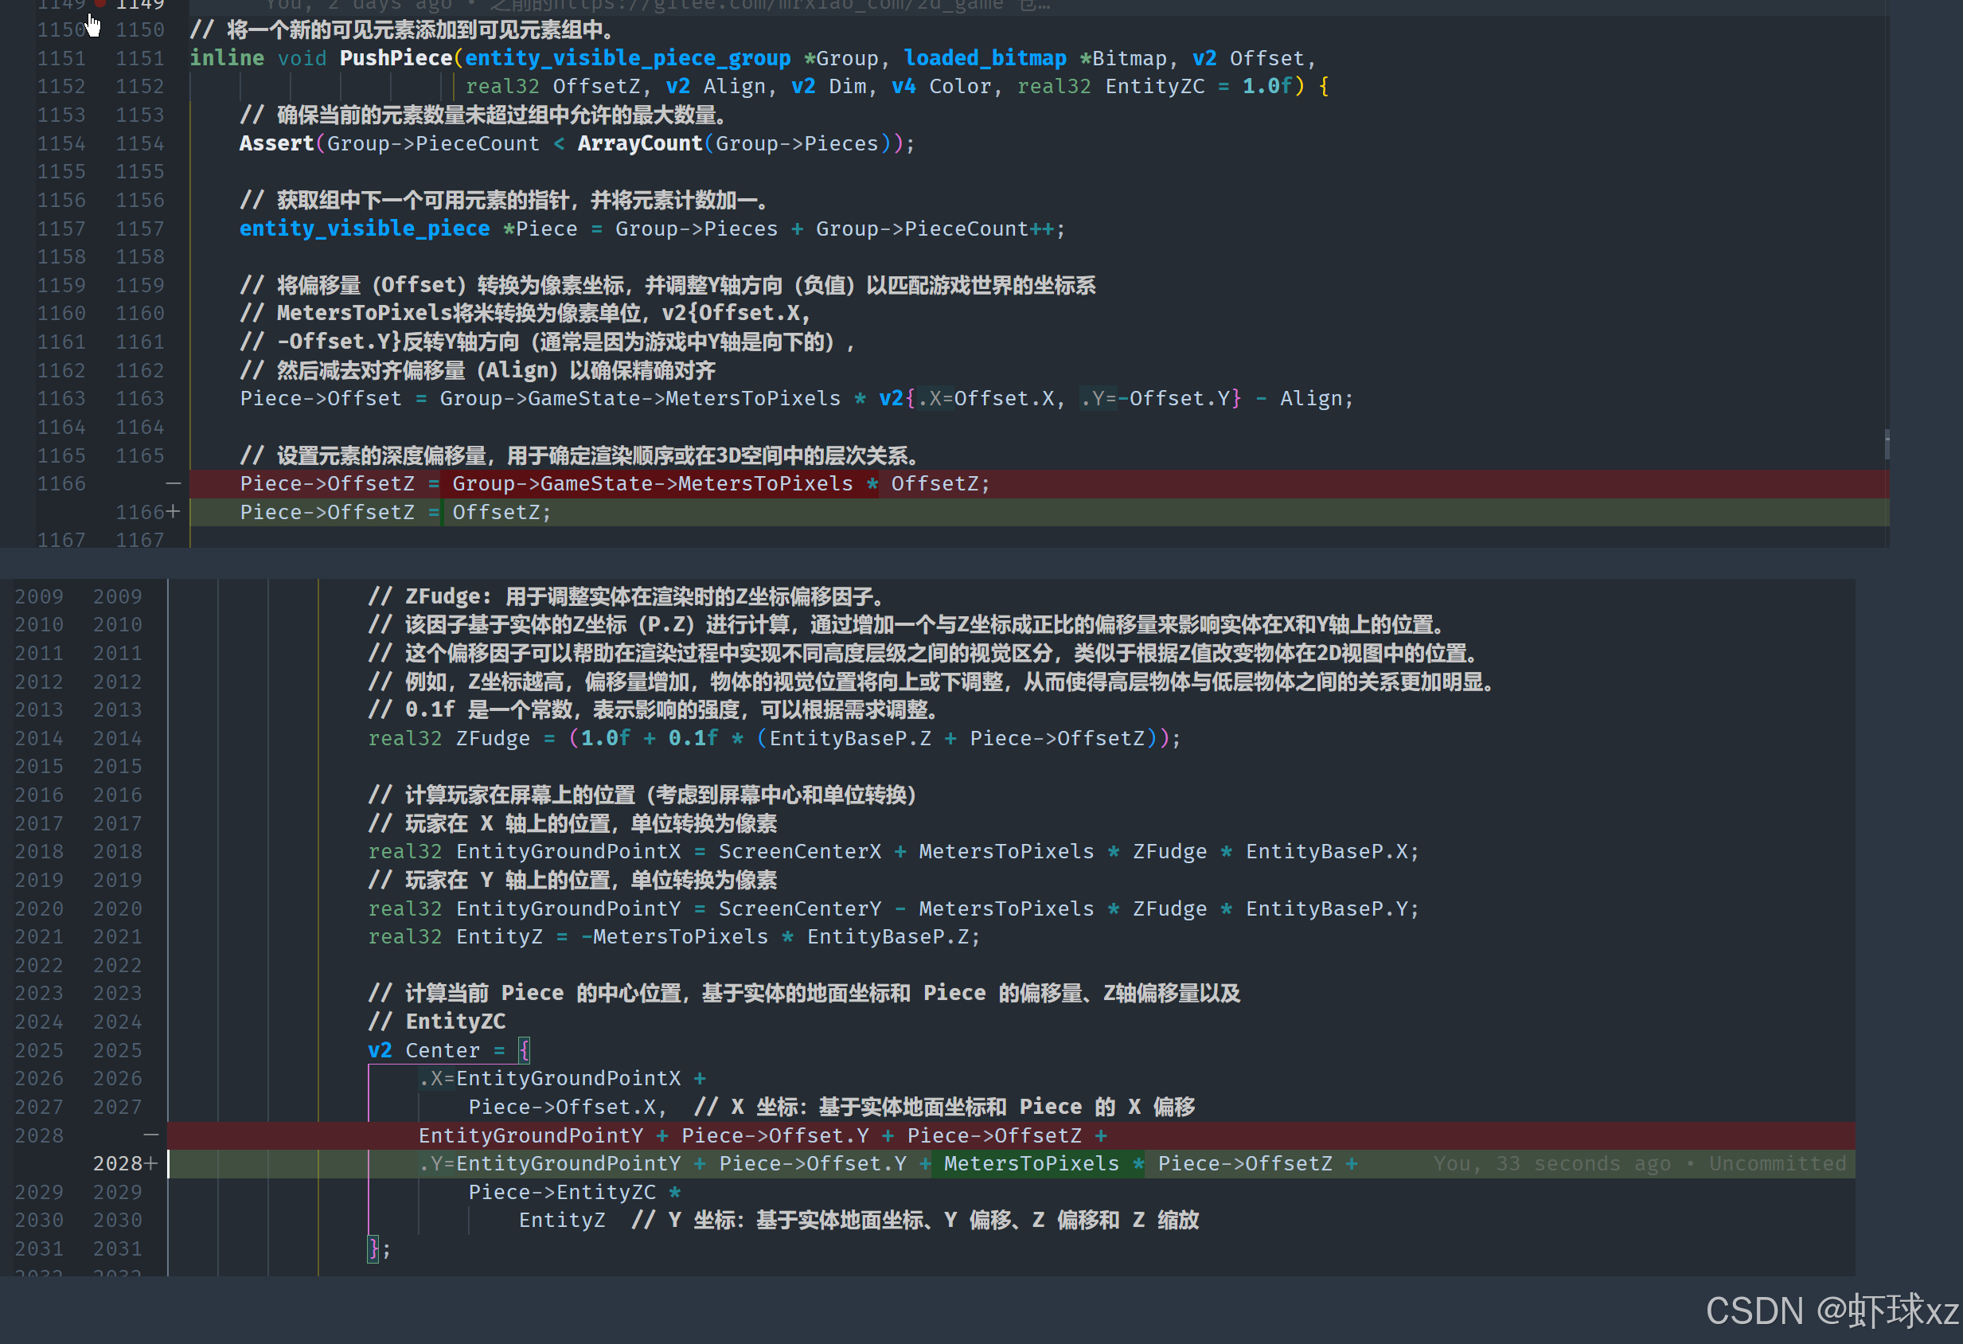This screenshot has width=1963, height=1344.
Task: Click the minus deletion marker beside line 1166
Action: click(x=174, y=483)
